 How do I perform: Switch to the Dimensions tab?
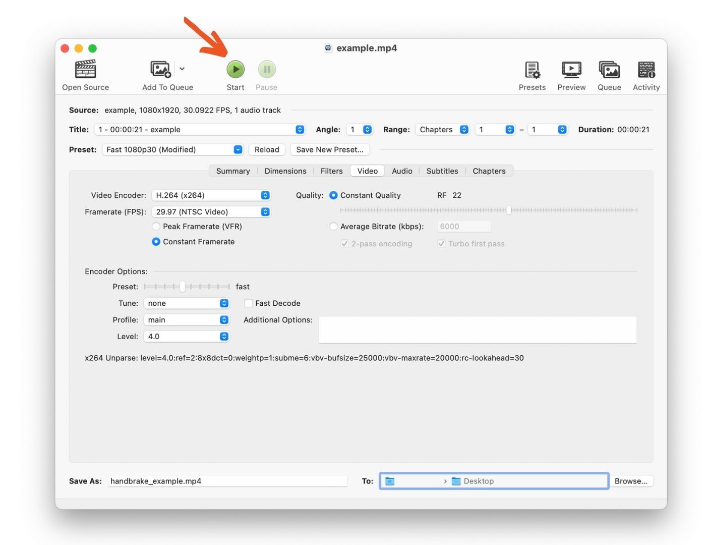pos(285,171)
